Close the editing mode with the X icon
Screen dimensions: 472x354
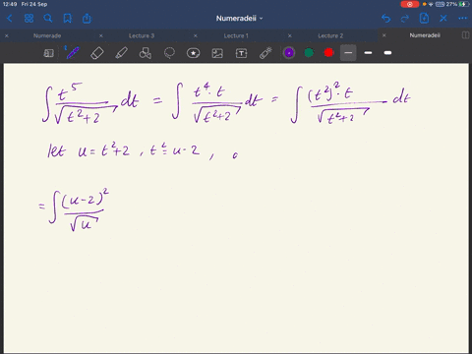point(443,19)
